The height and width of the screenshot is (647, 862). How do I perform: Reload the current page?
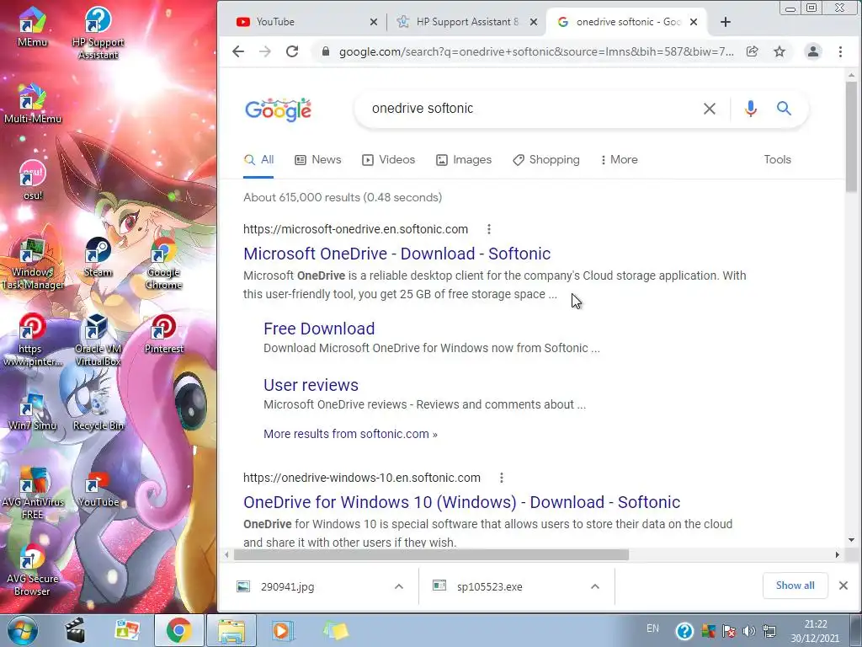pos(292,51)
